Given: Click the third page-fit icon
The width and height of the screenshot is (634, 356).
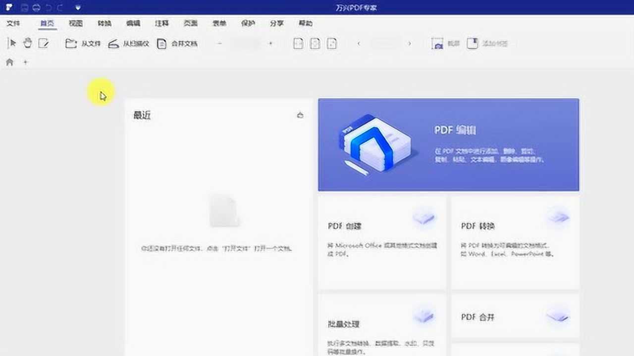Looking at the screenshot, I should pyautogui.click(x=332, y=44).
